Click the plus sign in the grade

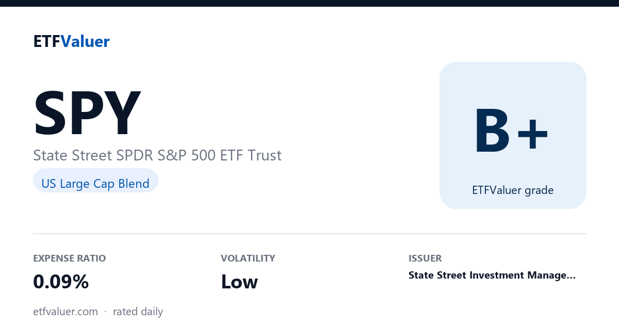[533, 135]
